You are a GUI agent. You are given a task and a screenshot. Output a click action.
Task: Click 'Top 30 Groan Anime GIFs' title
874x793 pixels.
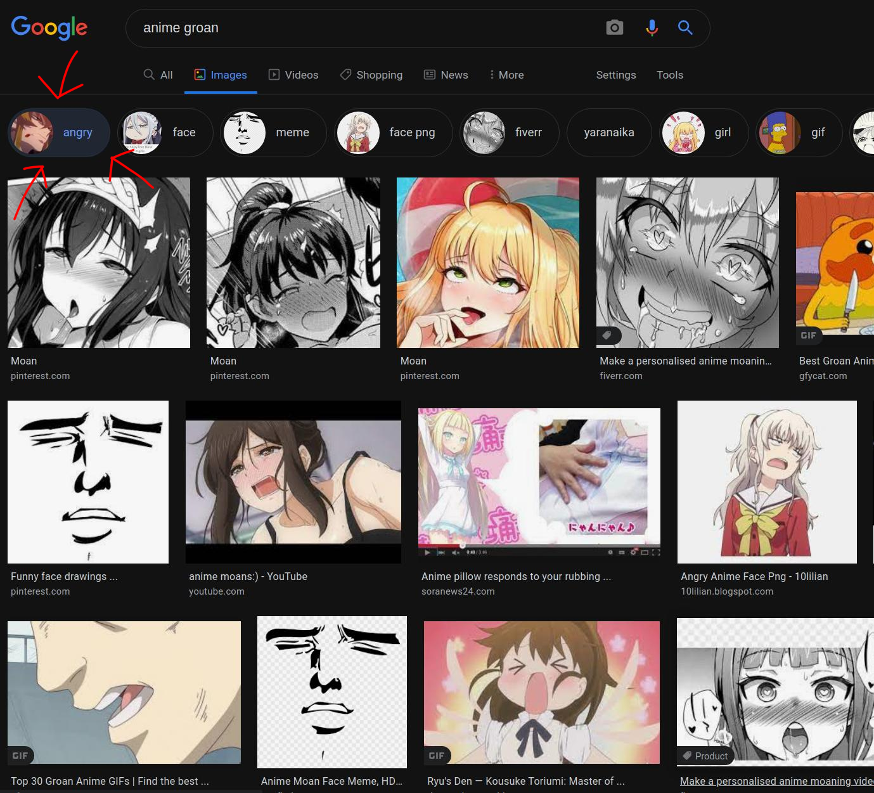coord(110,781)
